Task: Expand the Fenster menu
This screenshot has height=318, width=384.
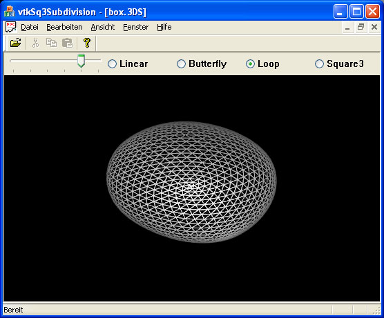Action: pyautogui.click(x=135, y=27)
